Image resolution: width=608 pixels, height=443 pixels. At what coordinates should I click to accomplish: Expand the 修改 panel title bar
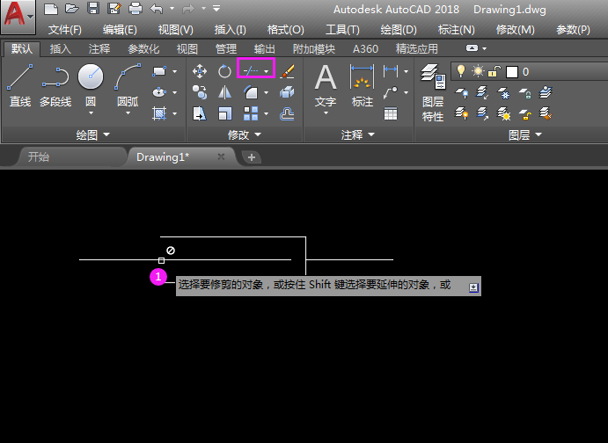(245, 134)
